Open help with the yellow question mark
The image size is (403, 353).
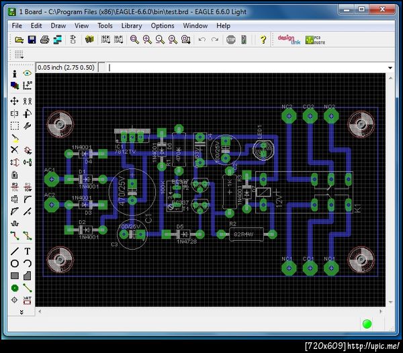pos(263,40)
